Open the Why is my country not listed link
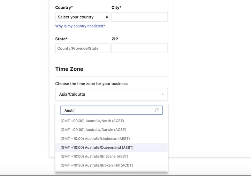The height and width of the screenshot is (176, 251). pyautogui.click(x=80, y=26)
